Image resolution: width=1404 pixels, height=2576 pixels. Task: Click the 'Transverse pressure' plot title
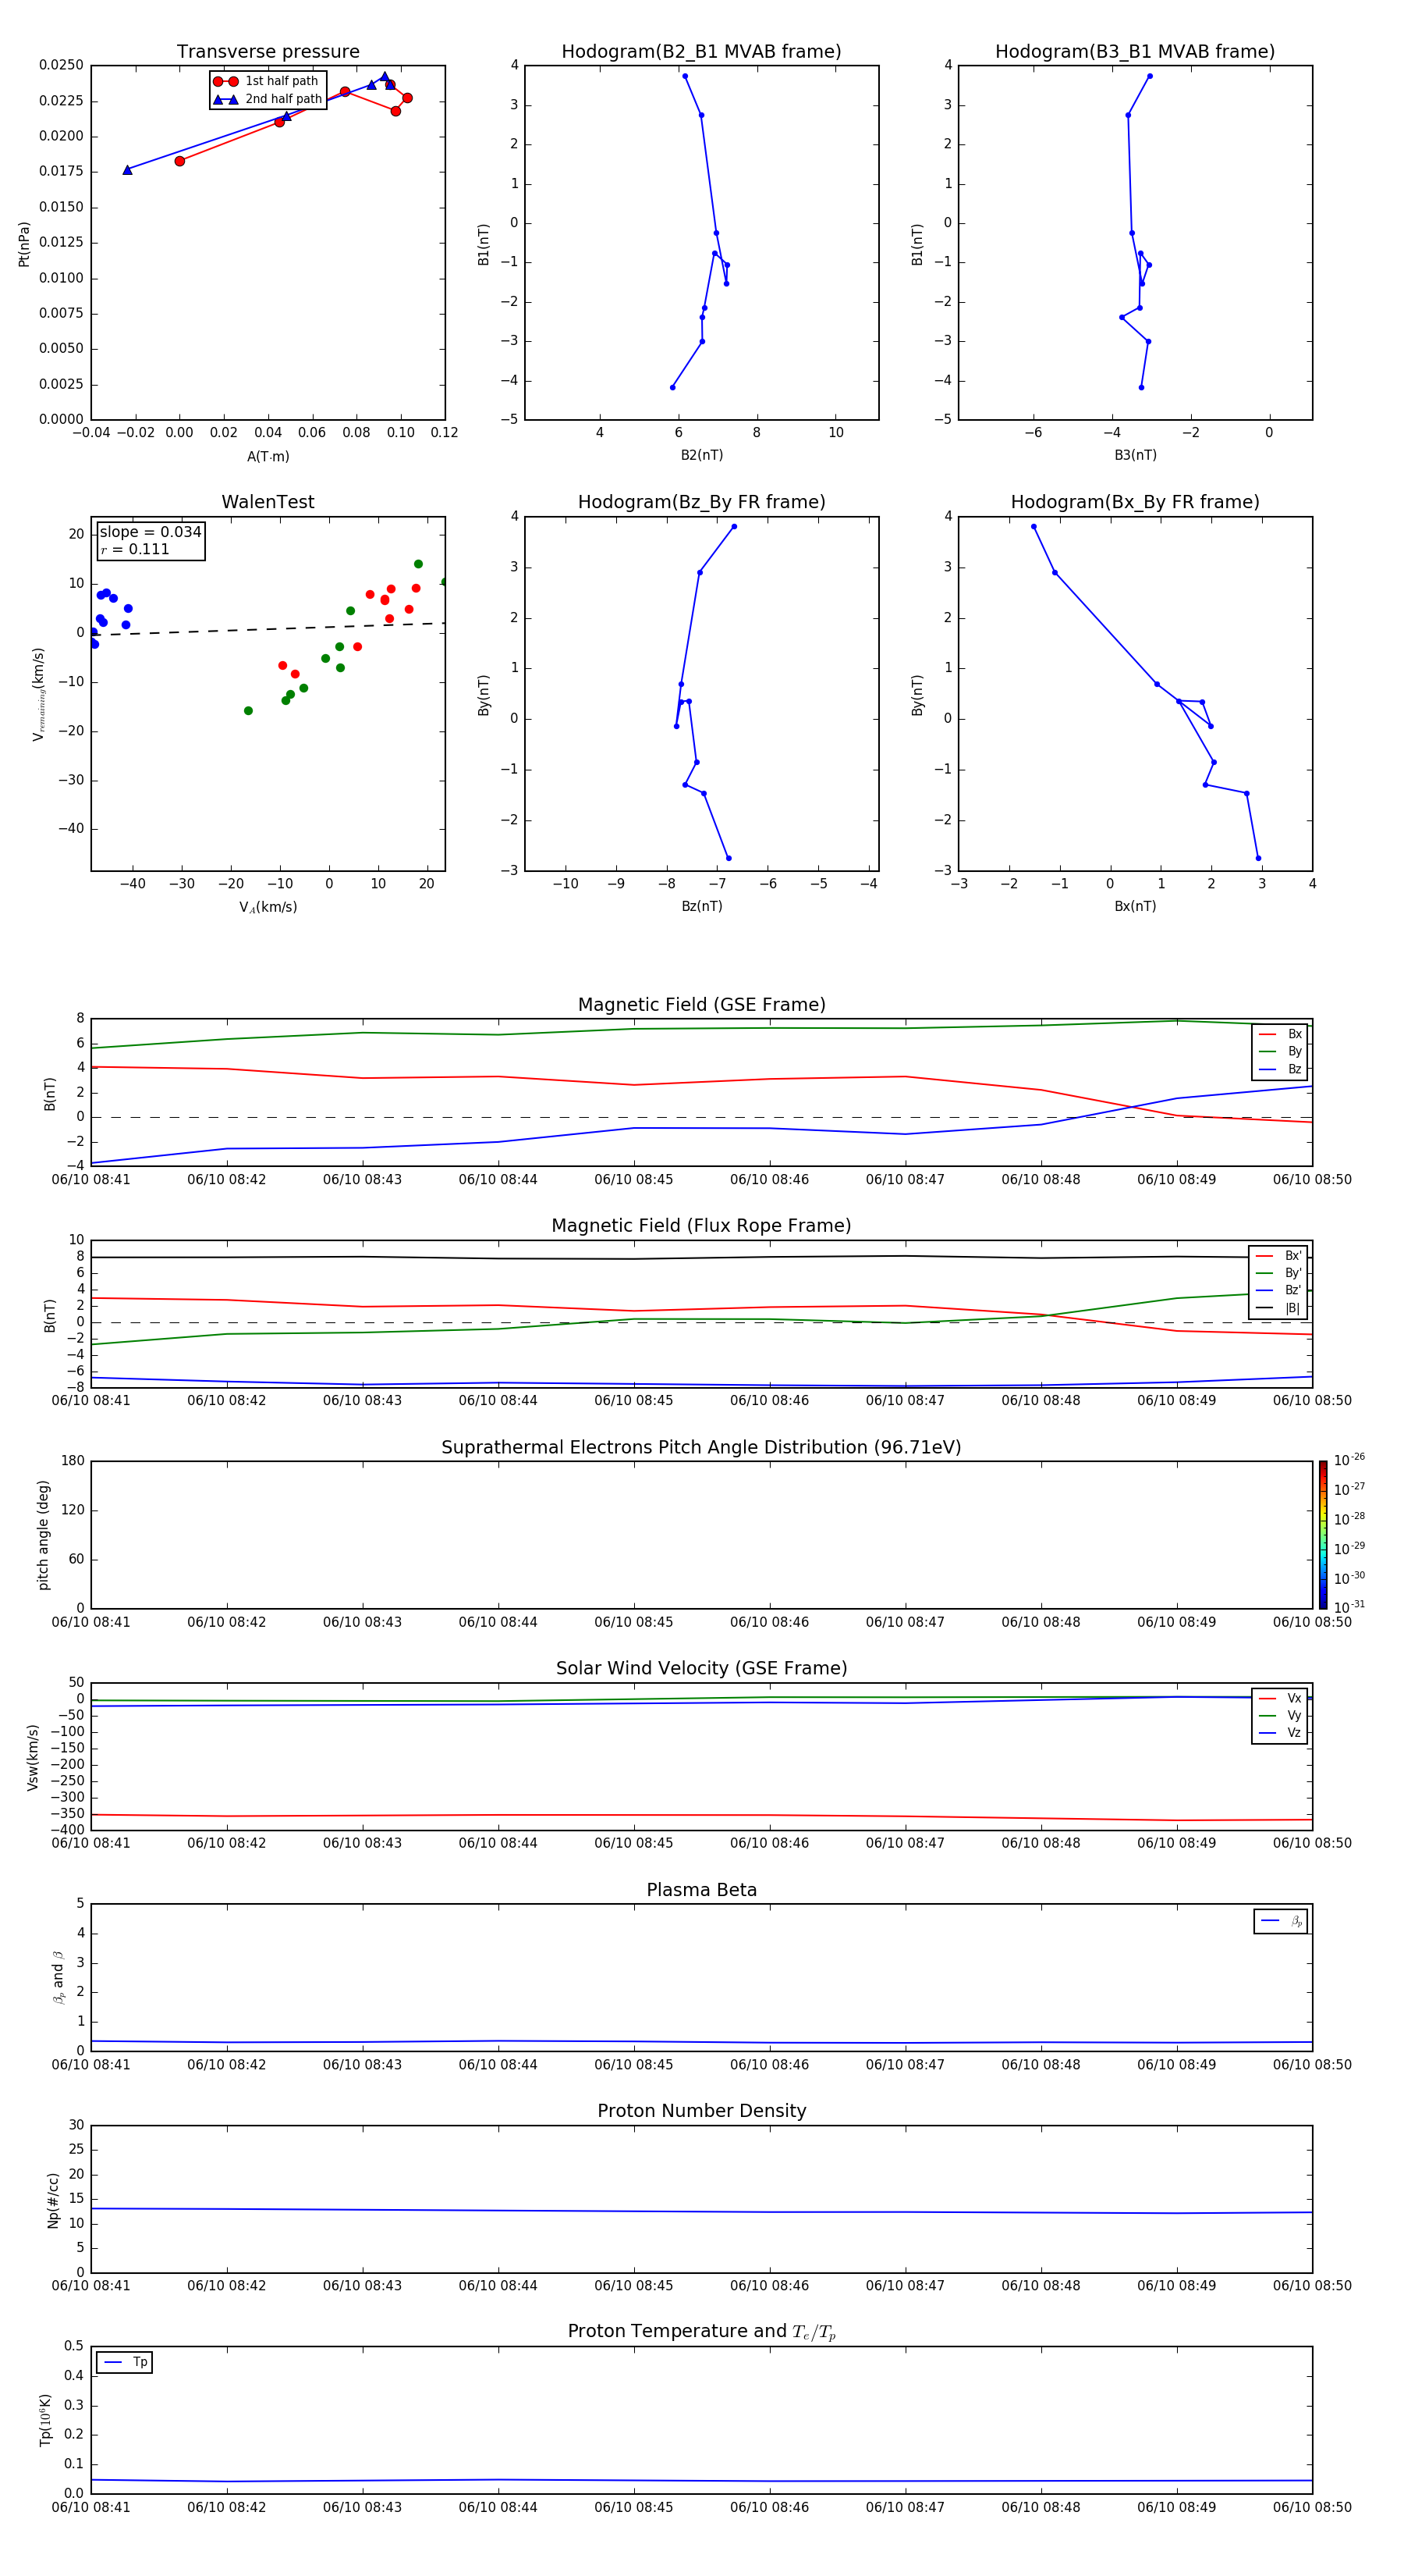(x=268, y=52)
